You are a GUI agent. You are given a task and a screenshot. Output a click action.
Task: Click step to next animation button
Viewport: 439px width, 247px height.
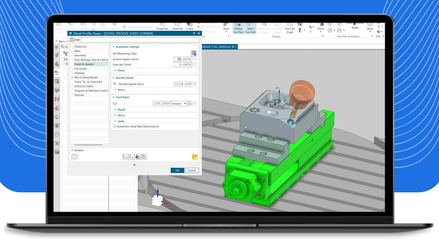(x=339, y=30)
